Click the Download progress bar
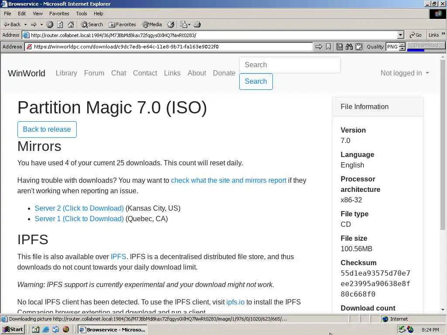Screen dimensions: 447x335 [426, 51]
